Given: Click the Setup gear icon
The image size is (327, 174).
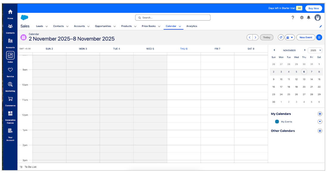Looking at the screenshot, I should 301,18.
